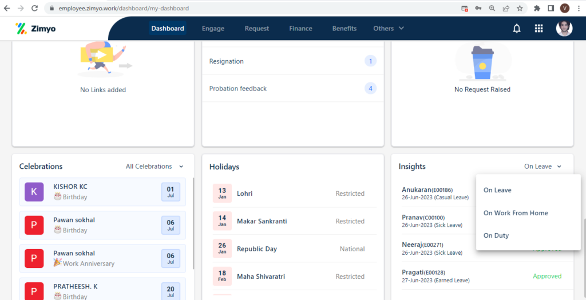Screen dimensions: 586x300
Task: Toggle the browser side panel icon
Action: (x=551, y=8)
